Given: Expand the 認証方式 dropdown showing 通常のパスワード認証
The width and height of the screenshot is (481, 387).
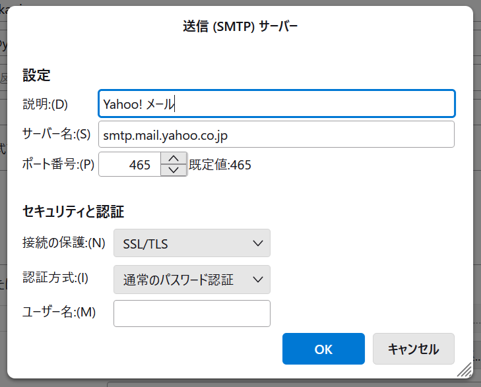Looking at the screenshot, I should tap(192, 280).
